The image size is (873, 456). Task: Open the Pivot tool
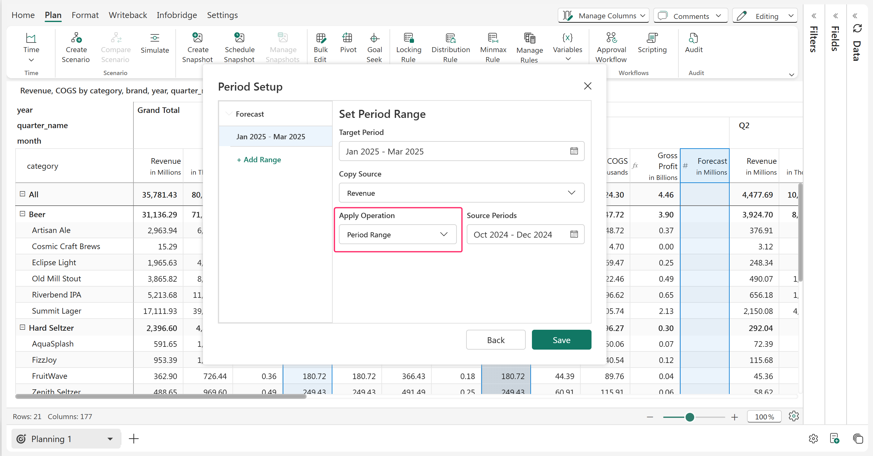pyautogui.click(x=348, y=43)
